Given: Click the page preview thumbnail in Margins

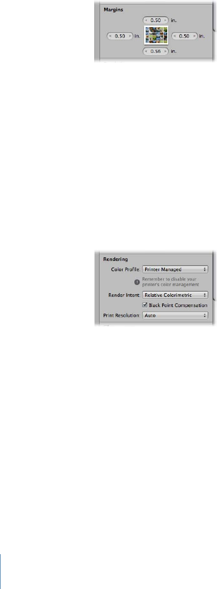Looking at the screenshot, I should [x=156, y=36].
